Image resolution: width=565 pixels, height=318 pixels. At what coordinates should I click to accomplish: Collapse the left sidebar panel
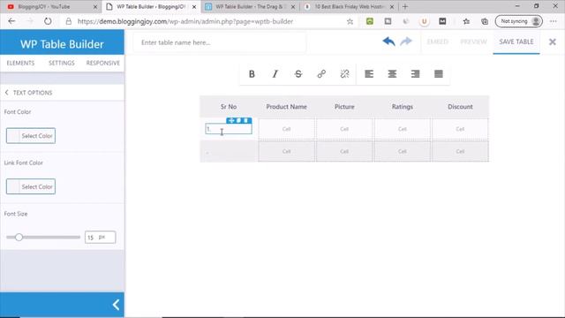tap(116, 305)
